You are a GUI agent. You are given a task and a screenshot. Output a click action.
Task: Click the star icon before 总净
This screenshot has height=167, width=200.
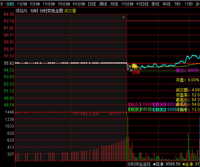click(x=154, y=164)
